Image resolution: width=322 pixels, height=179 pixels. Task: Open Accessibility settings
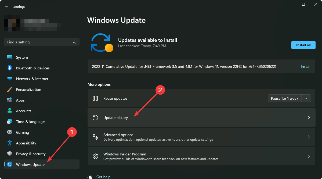point(10,143)
